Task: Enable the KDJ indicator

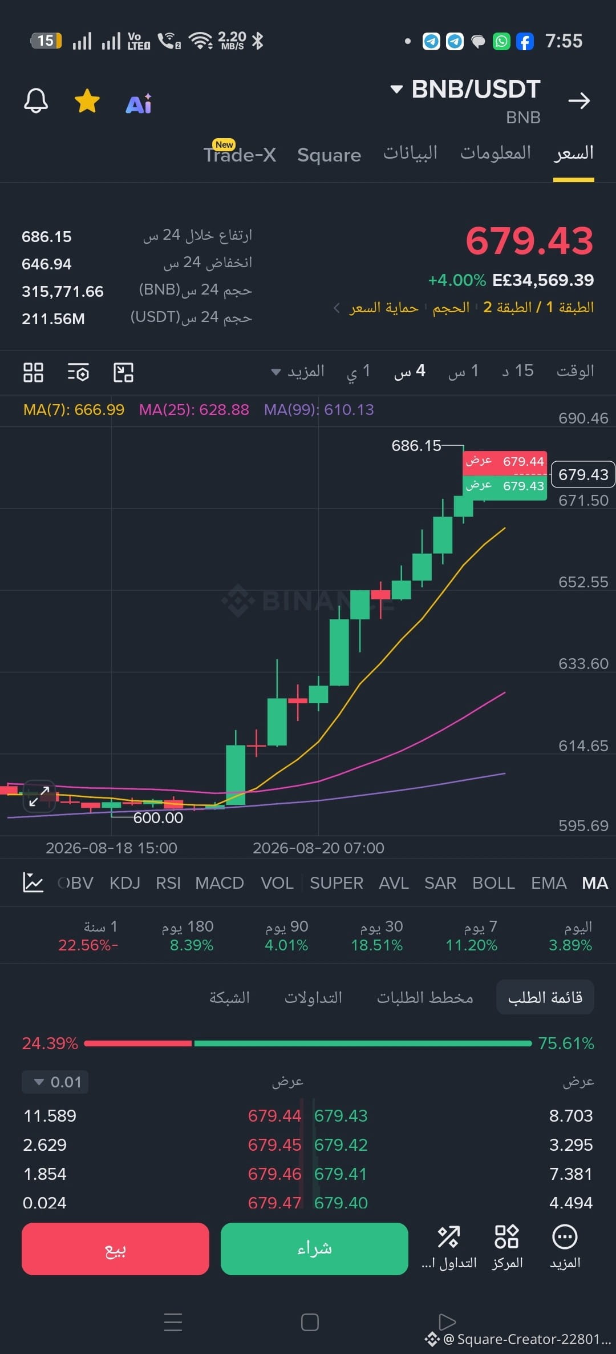Action: tap(125, 883)
